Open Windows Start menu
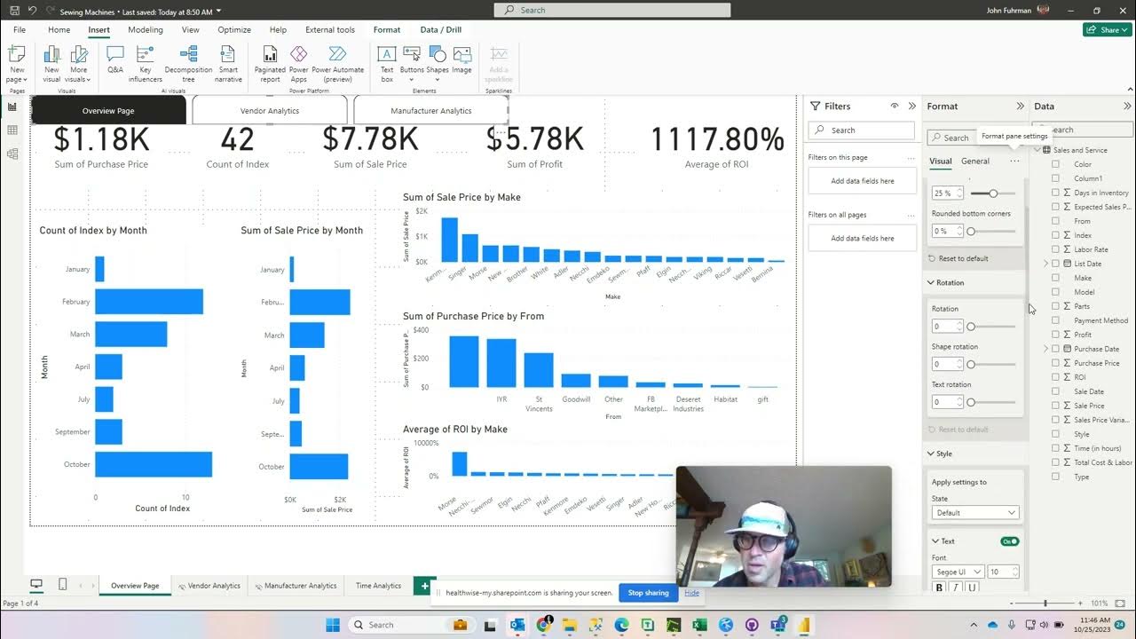 333,625
